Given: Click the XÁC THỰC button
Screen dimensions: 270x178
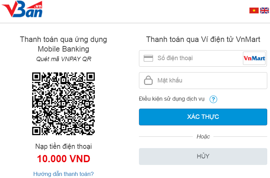Looking at the screenshot, I should [x=203, y=117].
